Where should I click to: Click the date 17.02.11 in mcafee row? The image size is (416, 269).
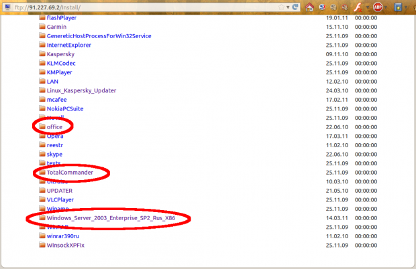pos(337,100)
